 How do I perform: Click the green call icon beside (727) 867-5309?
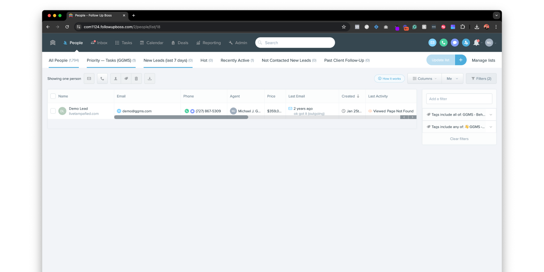187,111
